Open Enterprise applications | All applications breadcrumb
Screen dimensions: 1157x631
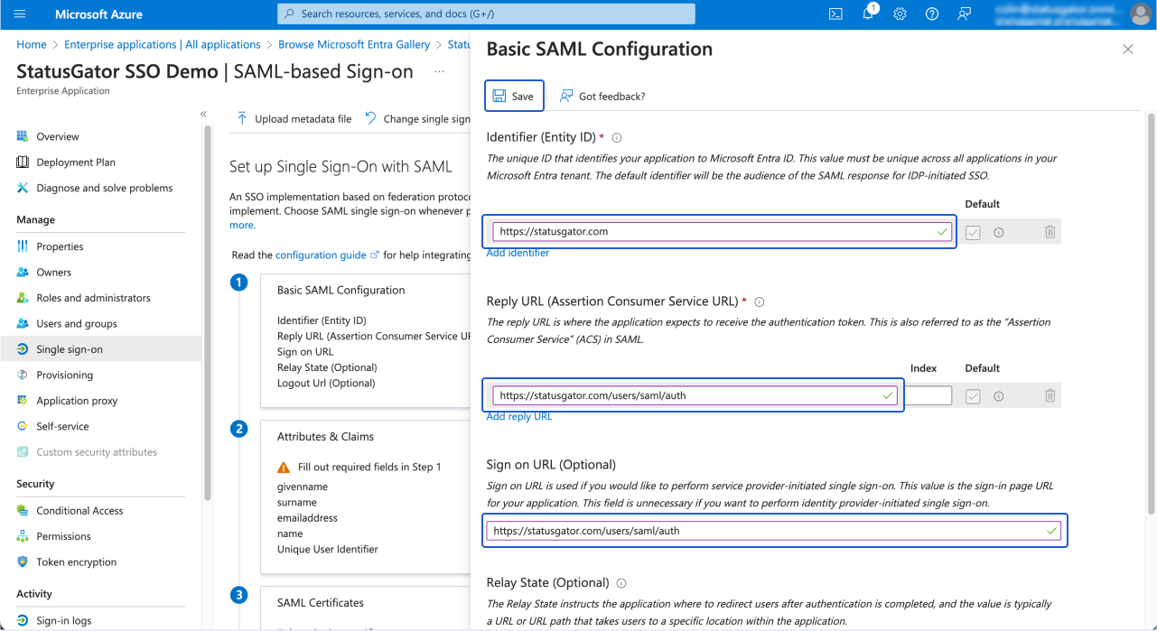[x=163, y=44]
